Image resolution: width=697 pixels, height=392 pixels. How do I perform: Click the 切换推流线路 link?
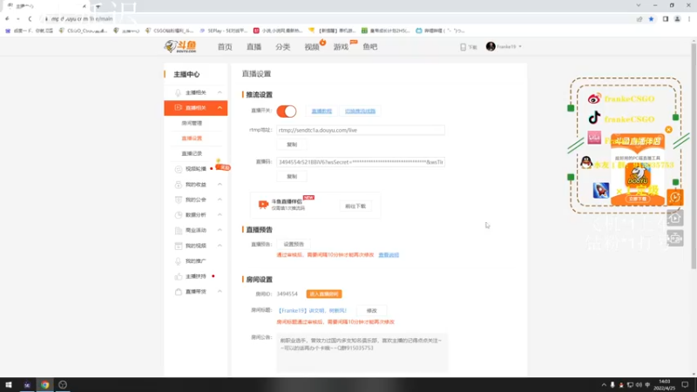[360, 112]
